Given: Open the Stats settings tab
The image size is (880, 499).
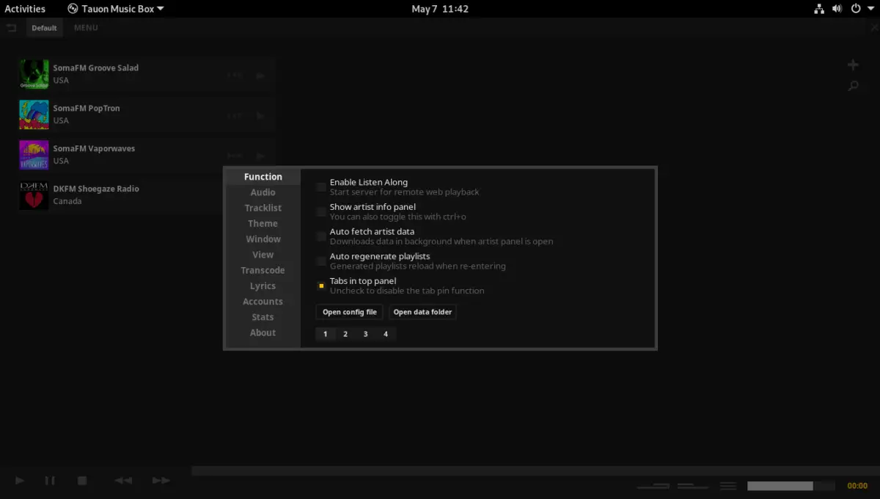Looking at the screenshot, I should coord(263,317).
